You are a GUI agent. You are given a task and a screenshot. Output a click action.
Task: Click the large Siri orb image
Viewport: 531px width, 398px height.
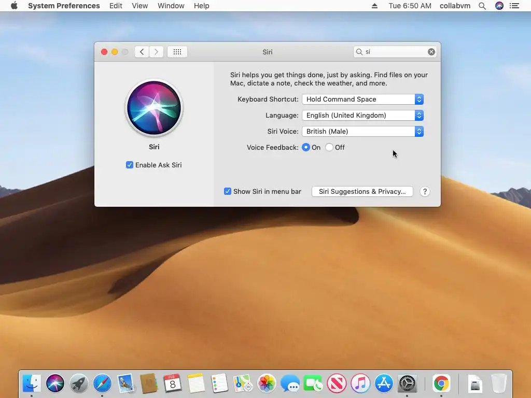tap(154, 108)
